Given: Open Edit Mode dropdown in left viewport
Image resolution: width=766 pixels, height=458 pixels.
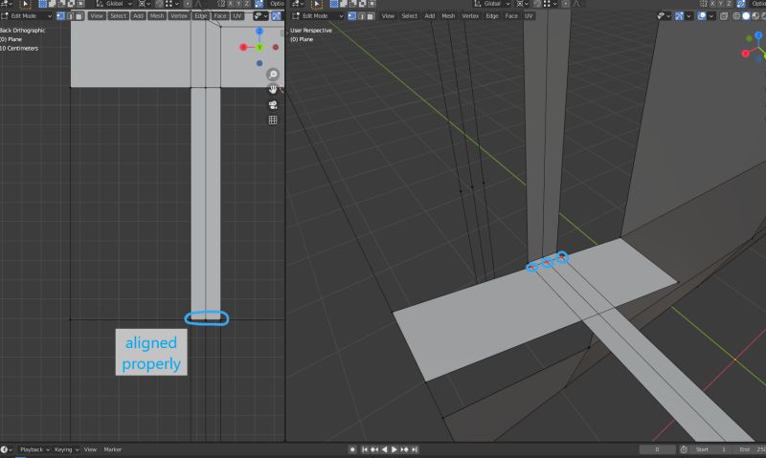Looking at the screenshot, I should click(x=27, y=16).
